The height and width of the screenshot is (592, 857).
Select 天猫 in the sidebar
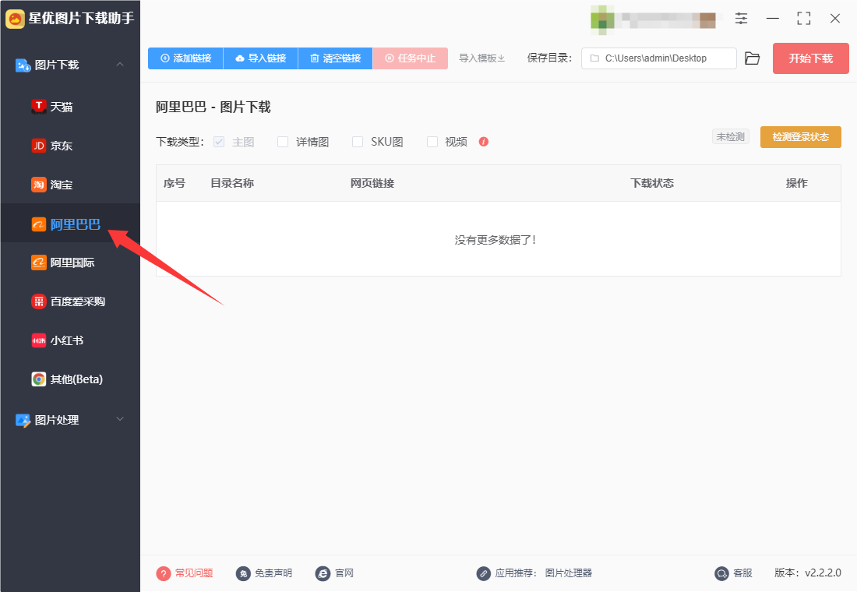(70, 107)
